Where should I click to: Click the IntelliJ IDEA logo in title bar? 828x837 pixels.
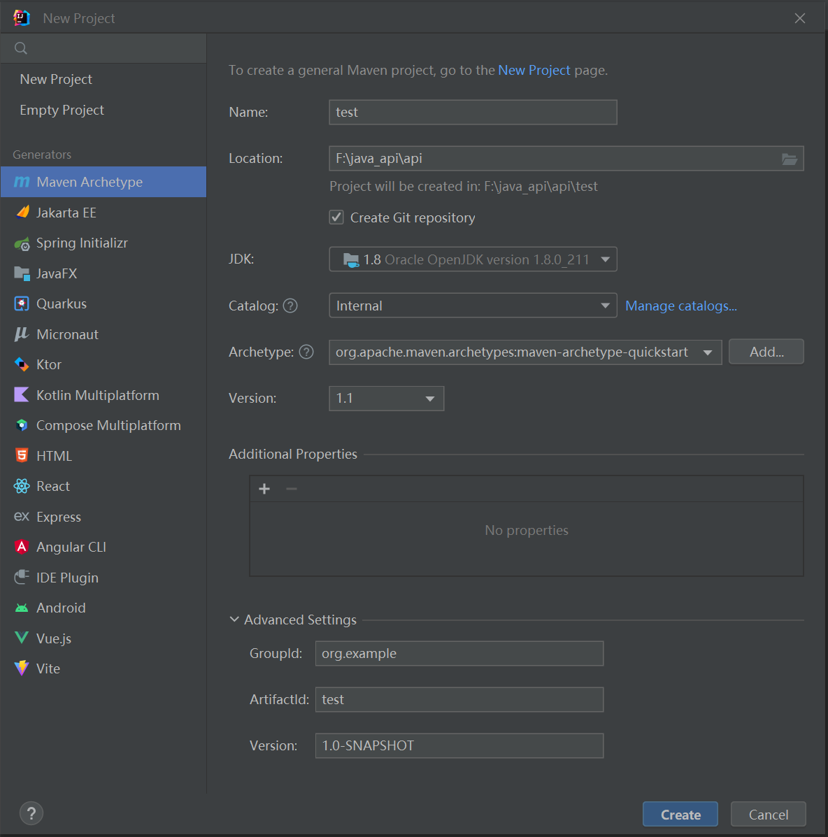click(22, 17)
